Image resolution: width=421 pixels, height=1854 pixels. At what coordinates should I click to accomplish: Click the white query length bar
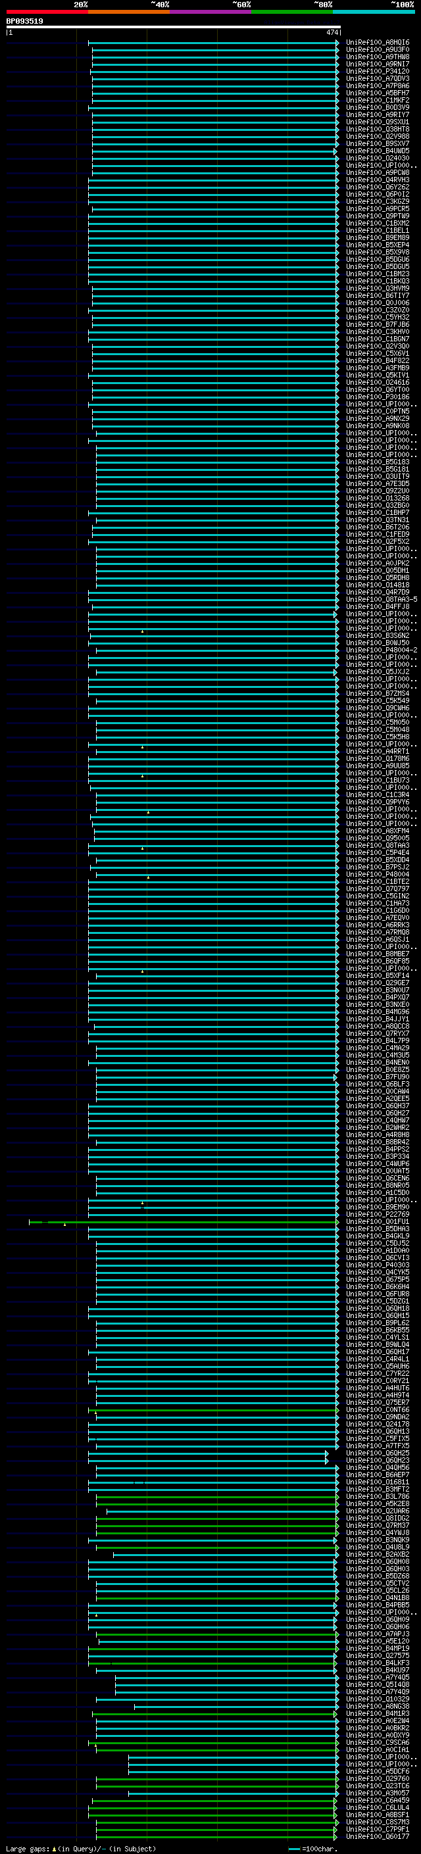pyautogui.click(x=174, y=26)
